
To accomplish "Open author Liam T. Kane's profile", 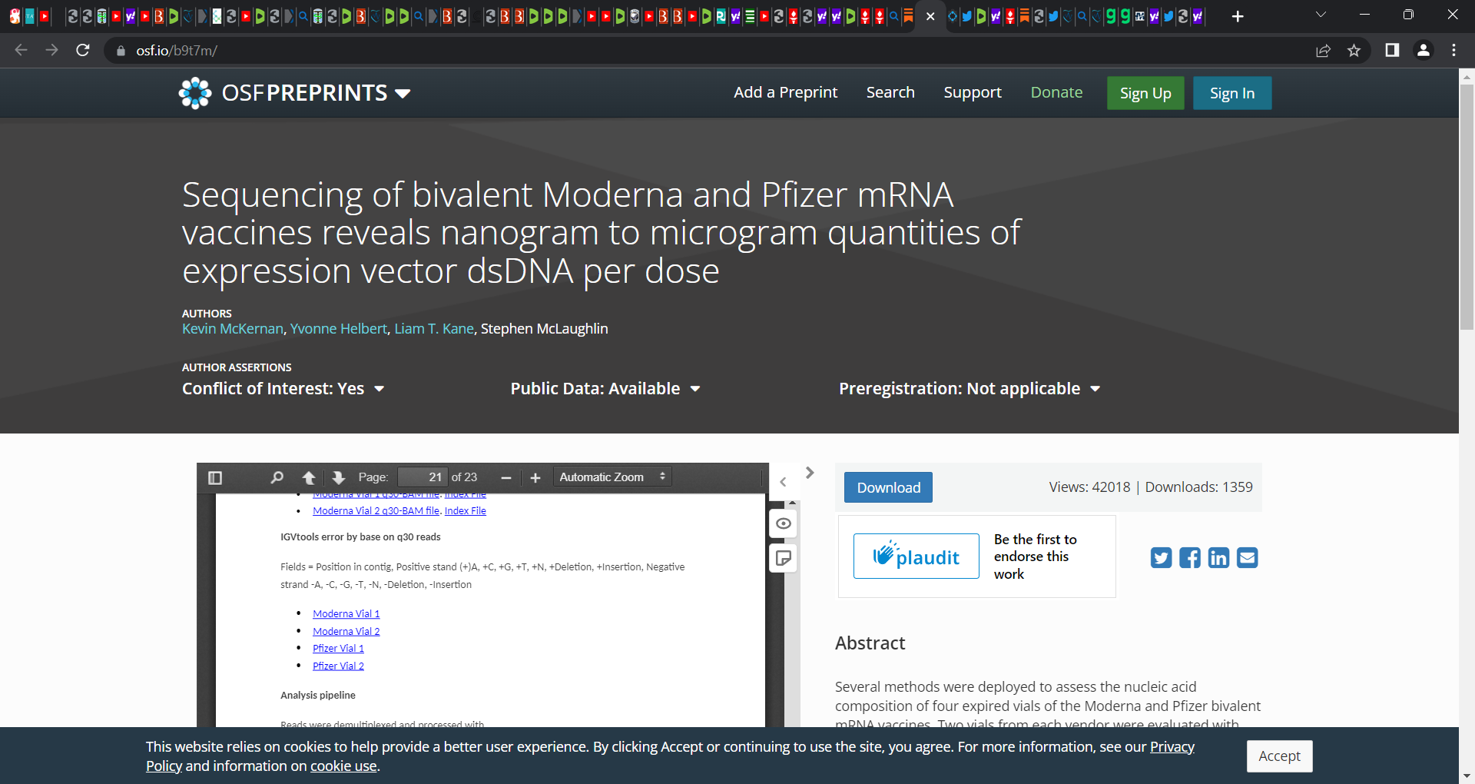I will 434,329.
